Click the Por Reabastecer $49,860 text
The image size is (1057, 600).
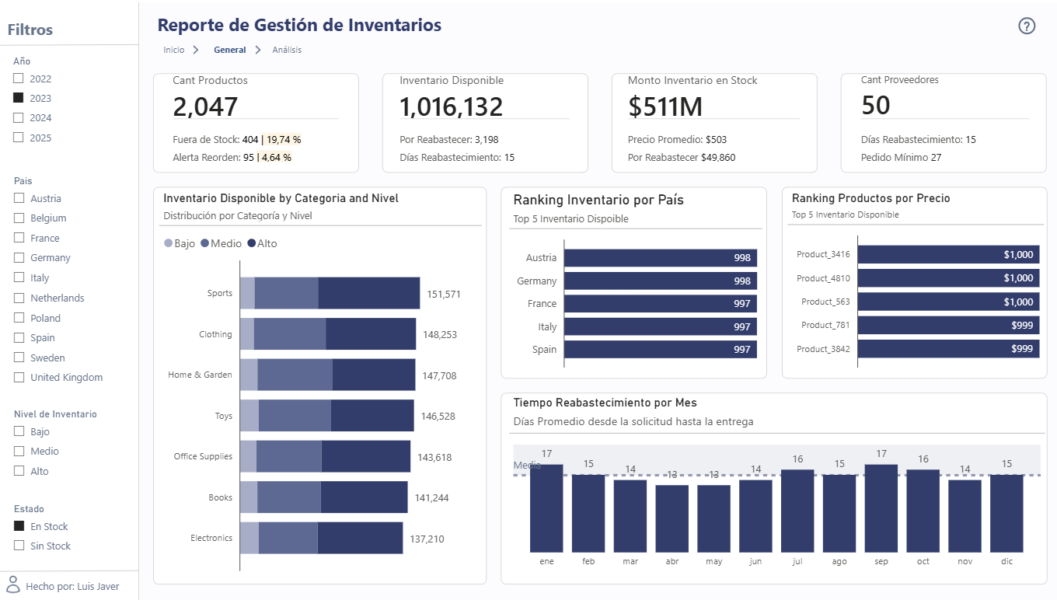tap(682, 157)
